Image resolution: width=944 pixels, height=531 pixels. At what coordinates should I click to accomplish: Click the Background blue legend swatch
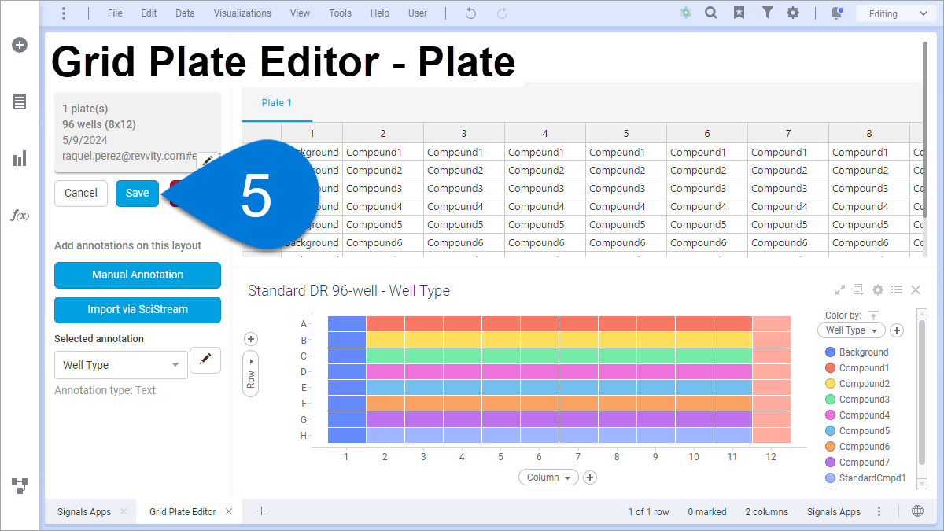click(830, 352)
